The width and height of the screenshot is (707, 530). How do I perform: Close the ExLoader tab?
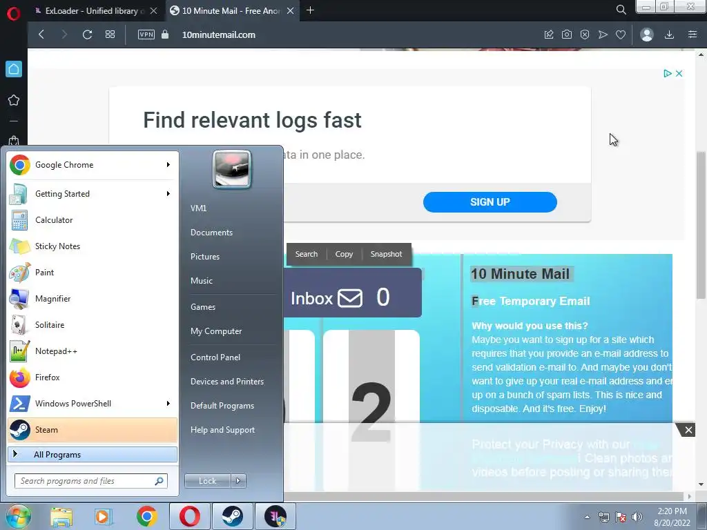click(x=153, y=11)
